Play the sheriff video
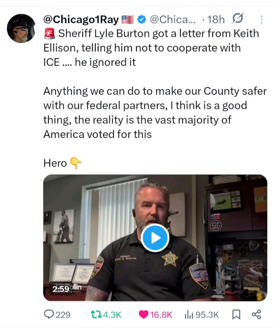The width and height of the screenshot is (275, 331). 155,238
